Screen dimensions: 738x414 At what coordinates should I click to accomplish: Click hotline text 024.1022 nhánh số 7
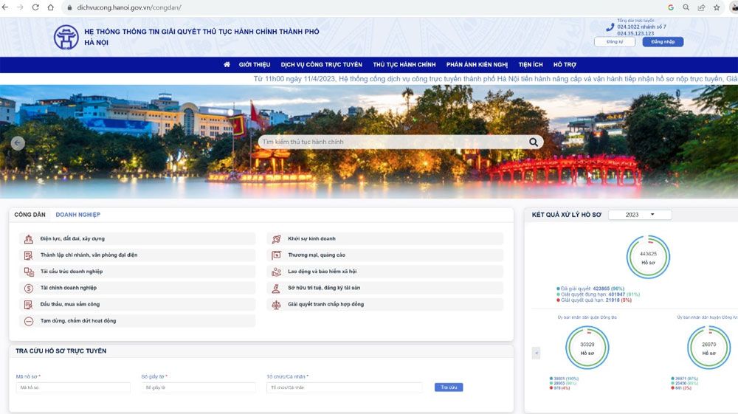coord(641,27)
